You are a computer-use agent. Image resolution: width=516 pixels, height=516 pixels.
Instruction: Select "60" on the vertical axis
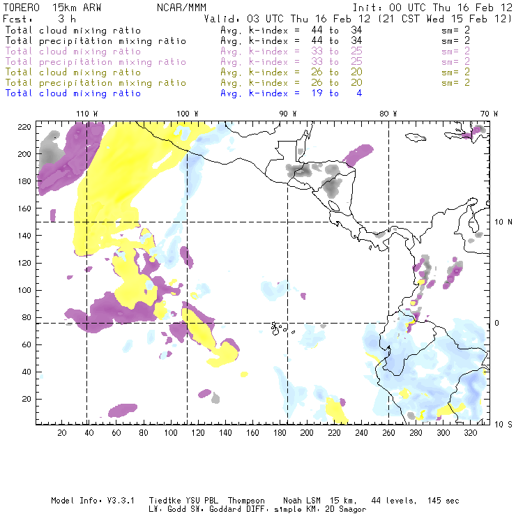(26, 345)
